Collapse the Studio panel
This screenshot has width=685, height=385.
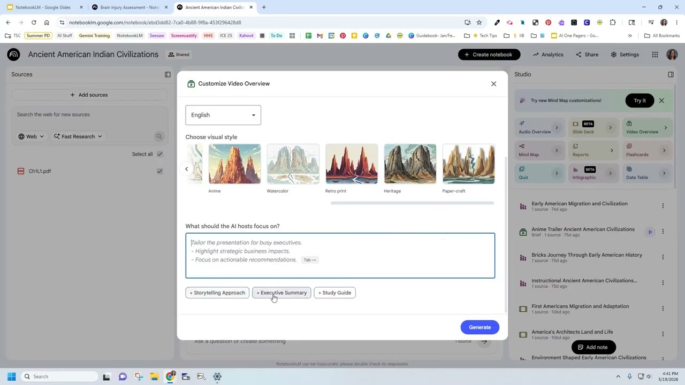[671, 74]
